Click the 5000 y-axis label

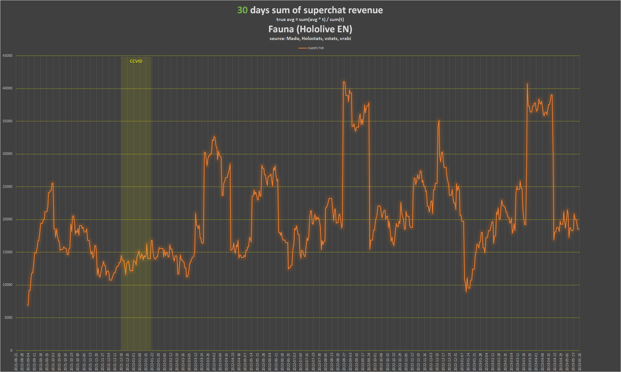point(8,318)
